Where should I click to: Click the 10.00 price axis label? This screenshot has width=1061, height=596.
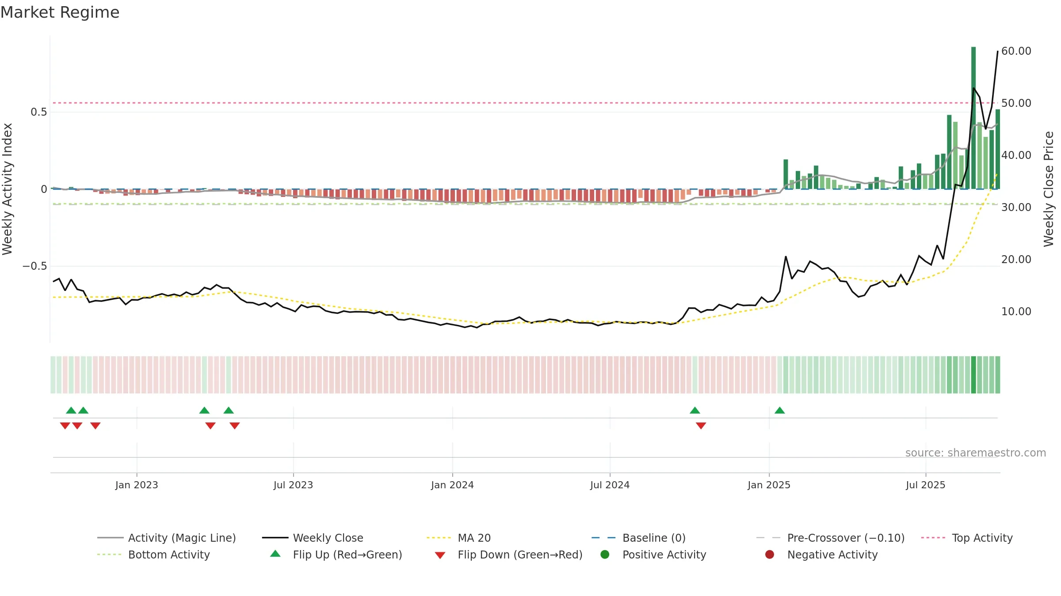click(x=1016, y=312)
